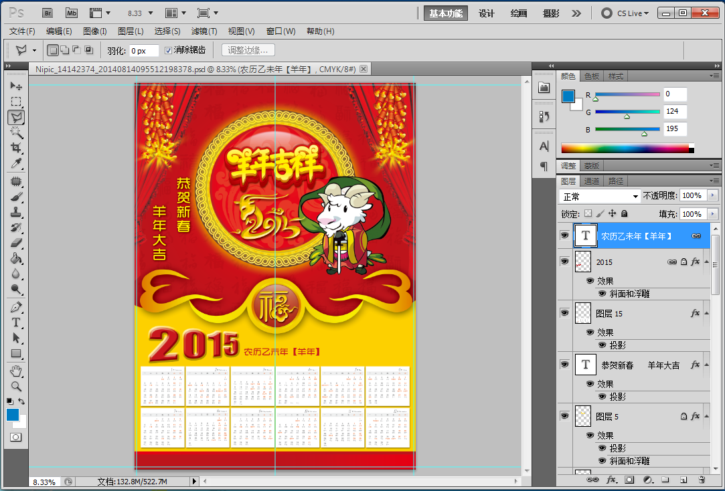725x491 pixels.
Task: Click the R color slider
Action: coord(627,94)
